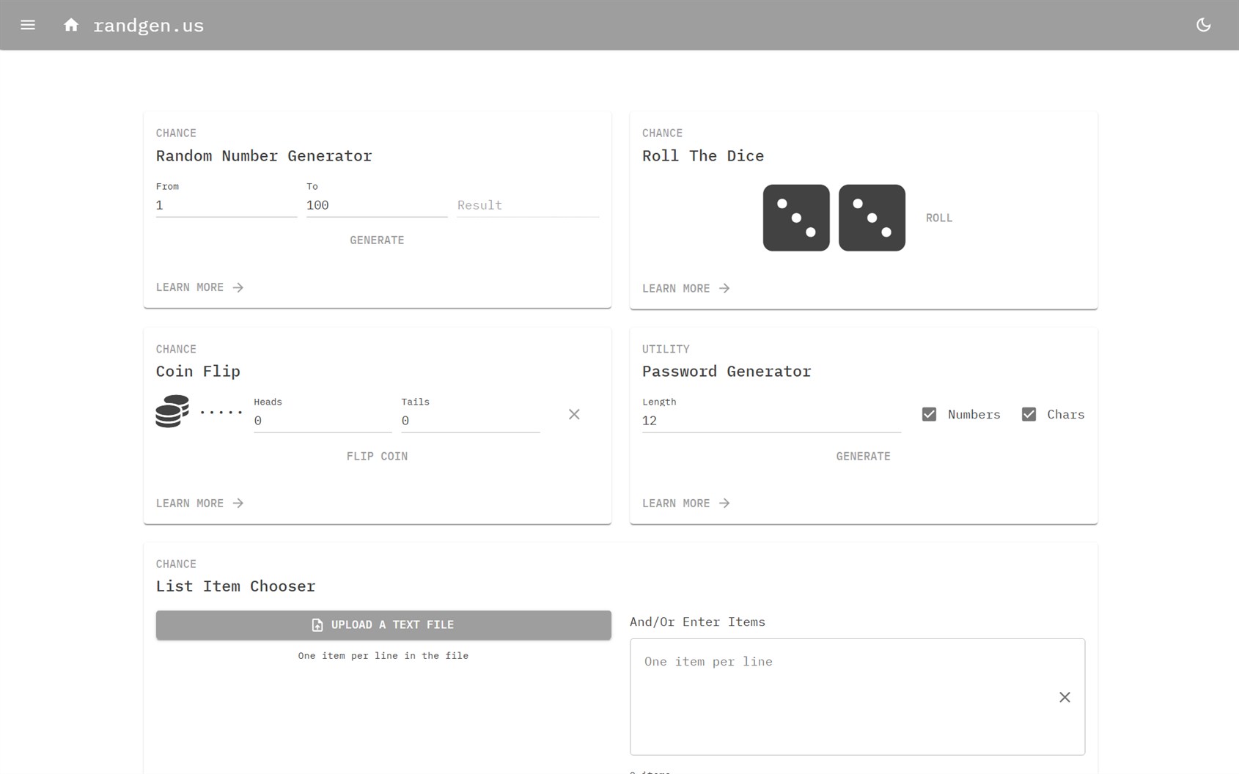This screenshot has width=1239, height=774.
Task: Open Learn More for Password Generator
Action: pyautogui.click(x=685, y=503)
